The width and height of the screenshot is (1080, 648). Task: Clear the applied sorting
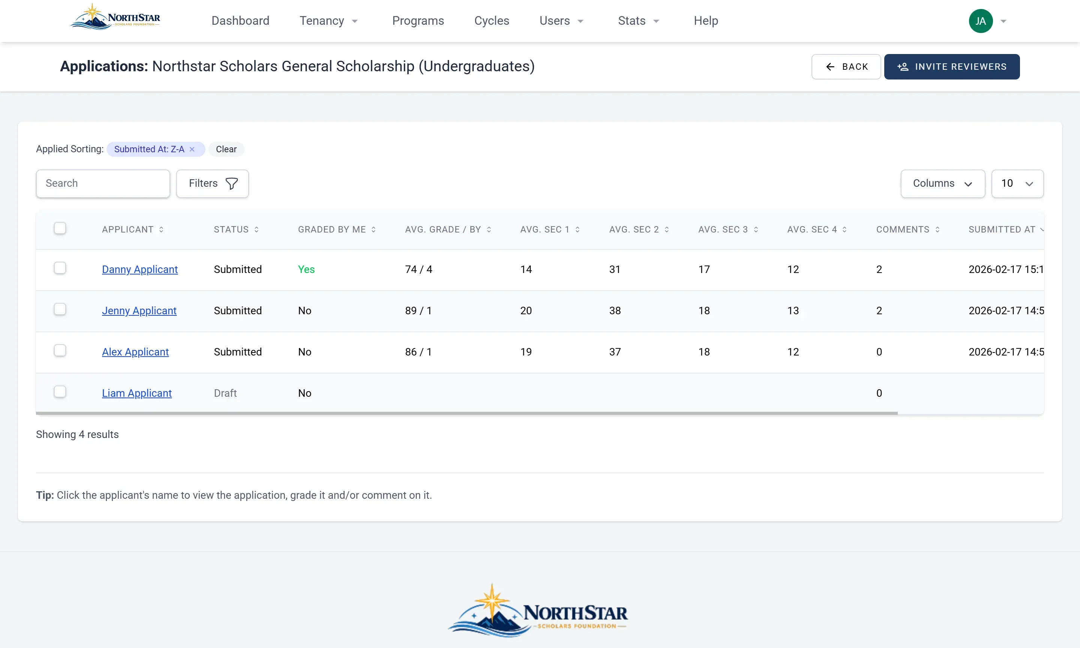coord(226,149)
